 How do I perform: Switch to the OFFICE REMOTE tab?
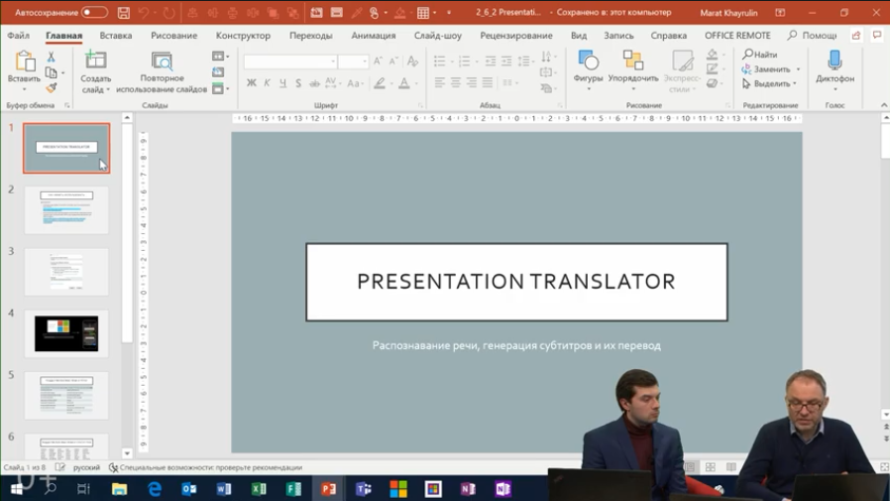click(x=737, y=35)
